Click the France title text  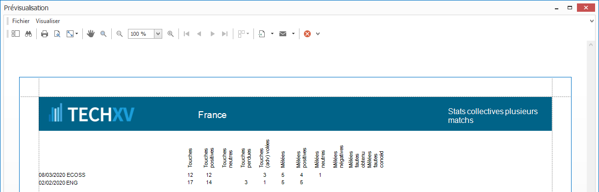pyautogui.click(x=212, y=115)
